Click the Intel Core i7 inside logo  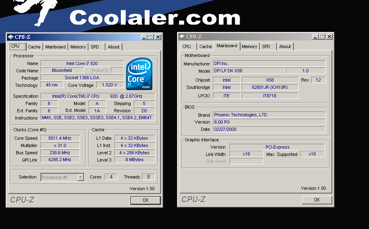[139, 74]
